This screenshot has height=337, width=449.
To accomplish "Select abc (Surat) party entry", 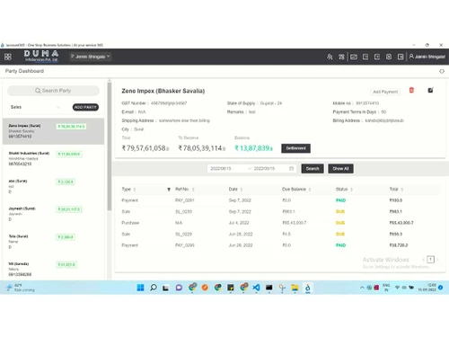I will [x=53, y=186].
